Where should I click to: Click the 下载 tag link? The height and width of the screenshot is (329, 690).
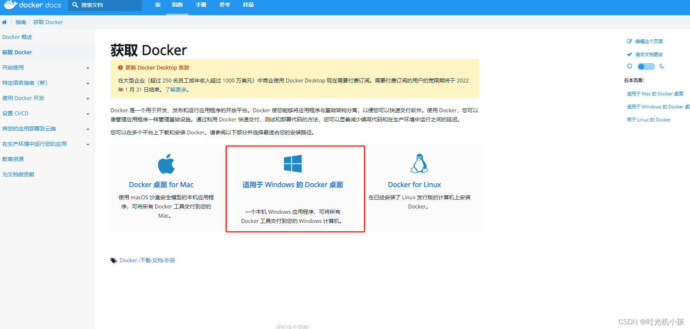(x=146, y=260)
